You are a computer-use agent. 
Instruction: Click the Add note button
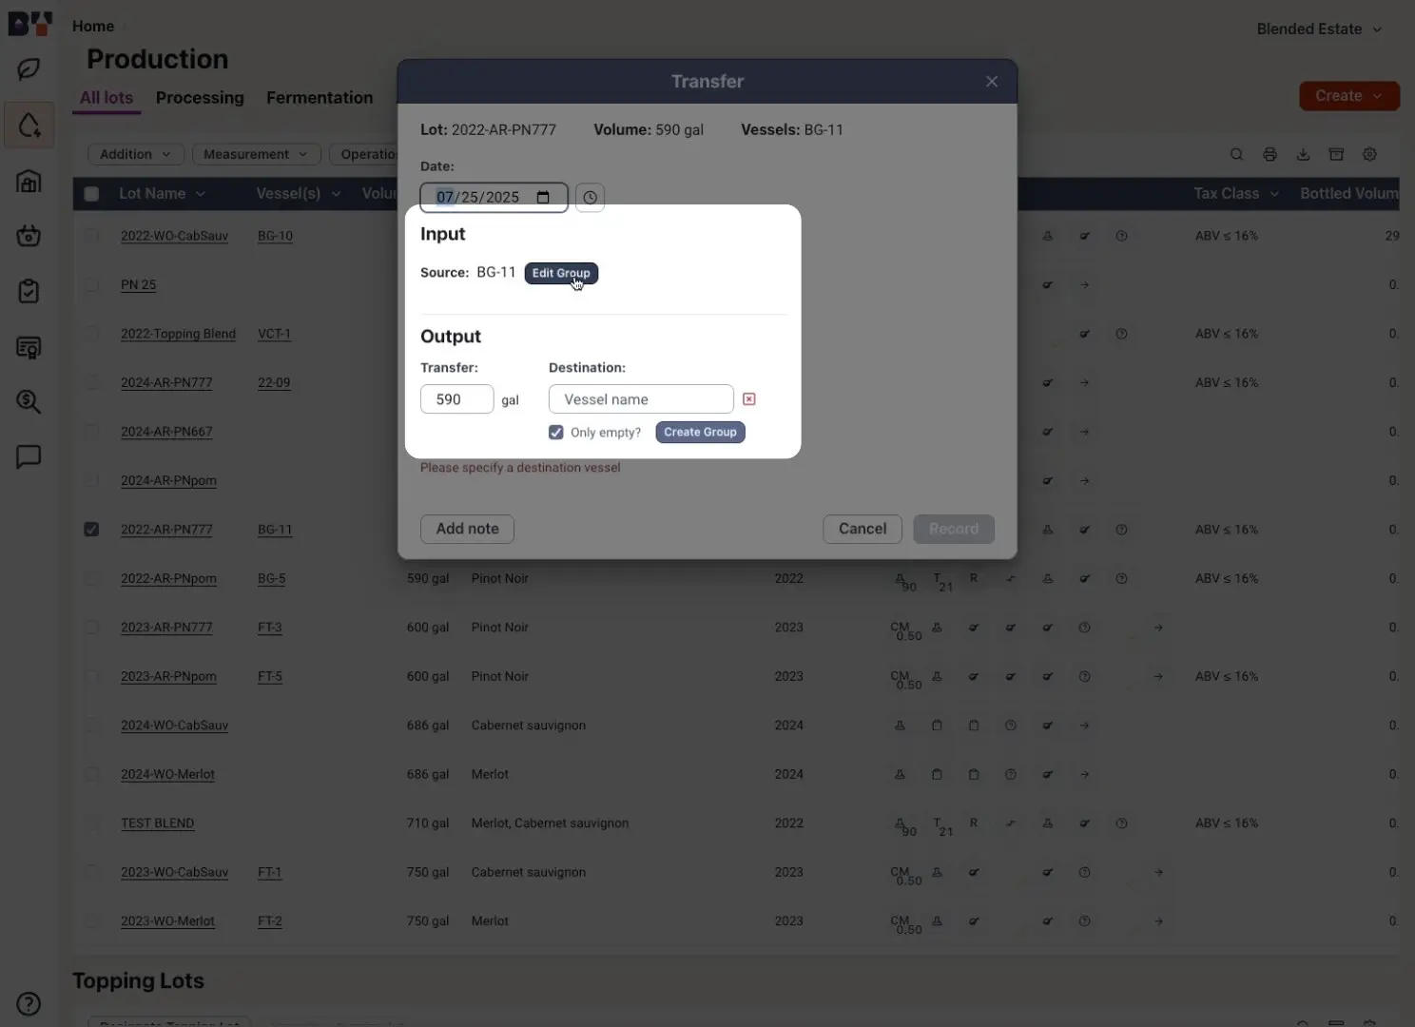coord(467,529)
